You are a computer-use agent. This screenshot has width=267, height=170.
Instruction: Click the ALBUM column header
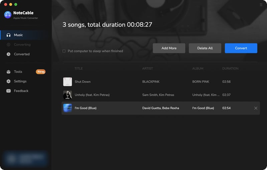pos(198,69)
